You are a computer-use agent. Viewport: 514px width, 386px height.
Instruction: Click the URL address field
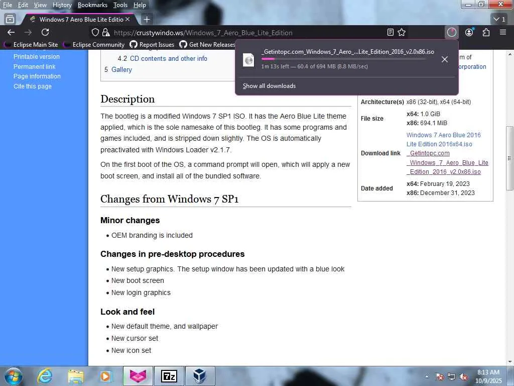pyautogui.click(x=203, y=33)
